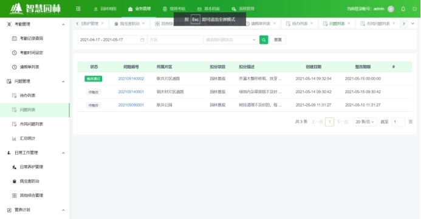Viewport: 421px width, 219px height.
Task: Open 汇总统计 in the sidebar
Action: pos(27,138)
